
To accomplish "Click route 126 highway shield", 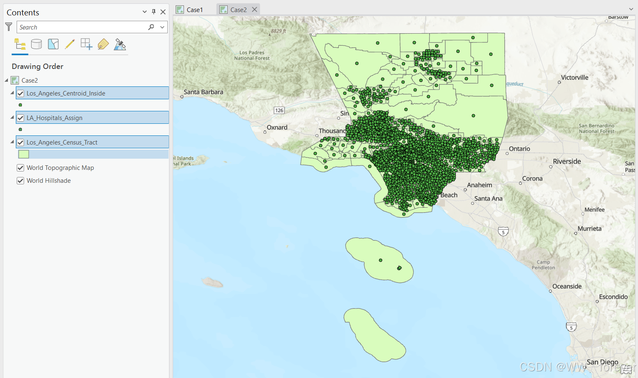I will [279, 110].
